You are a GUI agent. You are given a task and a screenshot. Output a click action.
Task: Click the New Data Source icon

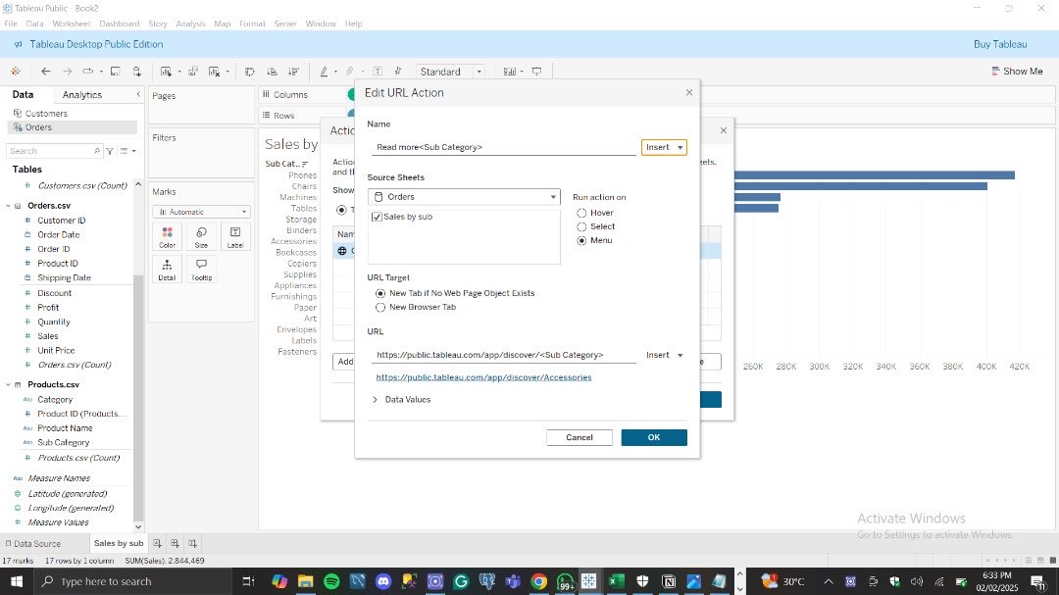(x=136, y=71)
